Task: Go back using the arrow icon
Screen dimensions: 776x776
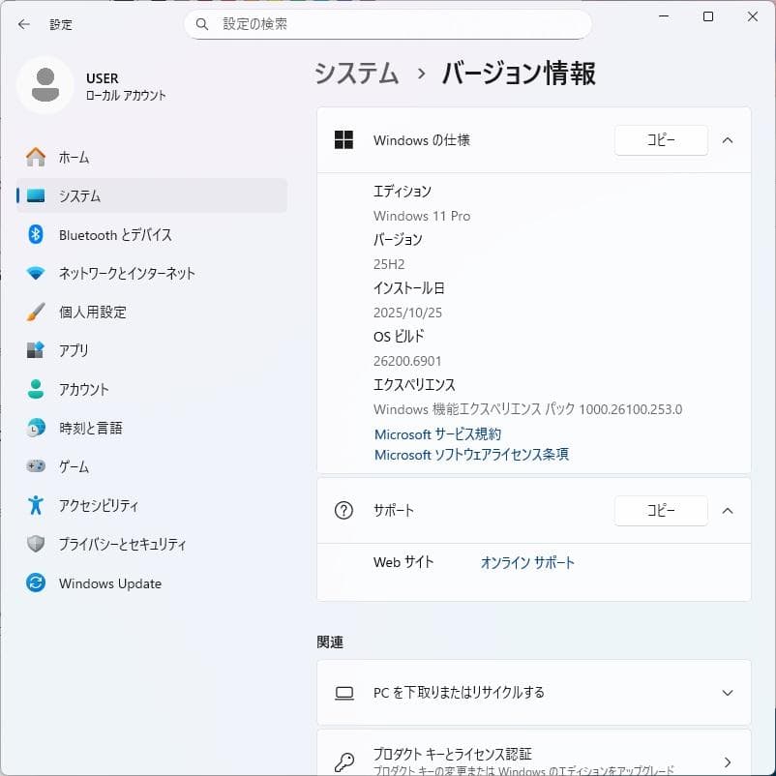Action: [x=22, y=24]
